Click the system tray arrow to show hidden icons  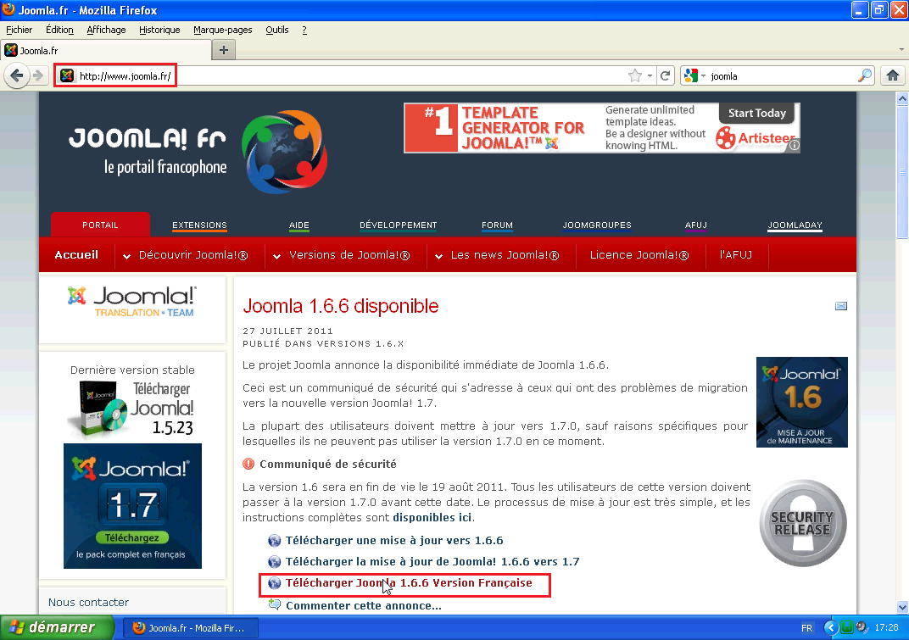click(831, 627)
